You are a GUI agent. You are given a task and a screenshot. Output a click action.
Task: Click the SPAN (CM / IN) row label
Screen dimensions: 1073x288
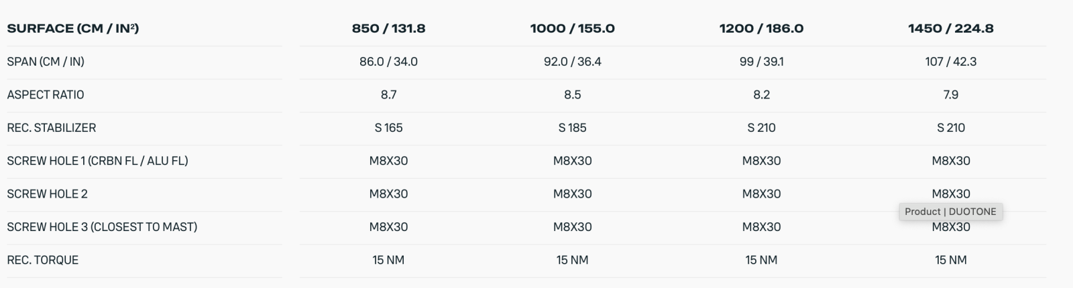[x=46, y=62]
